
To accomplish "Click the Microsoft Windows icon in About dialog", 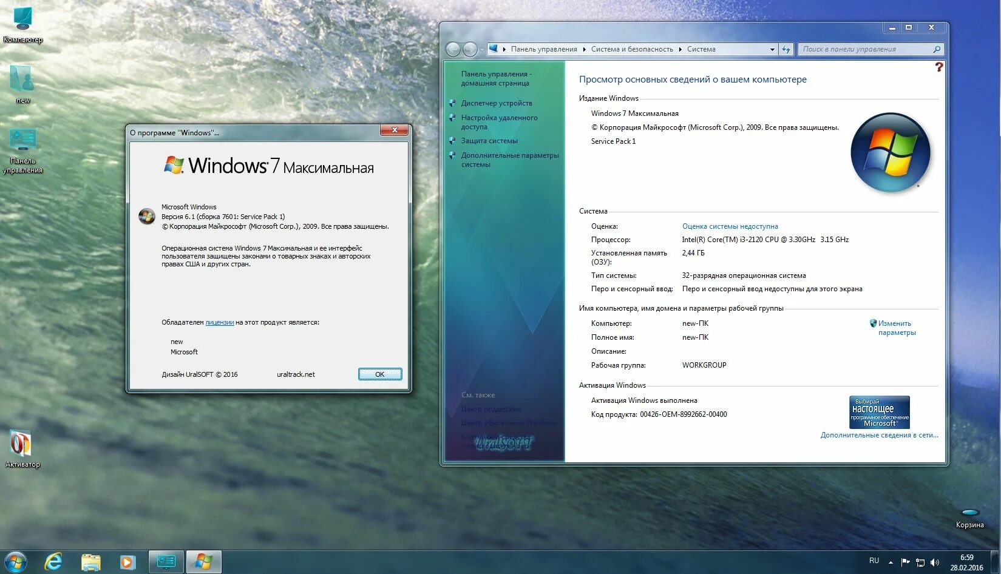I will (x=147, y=216).
